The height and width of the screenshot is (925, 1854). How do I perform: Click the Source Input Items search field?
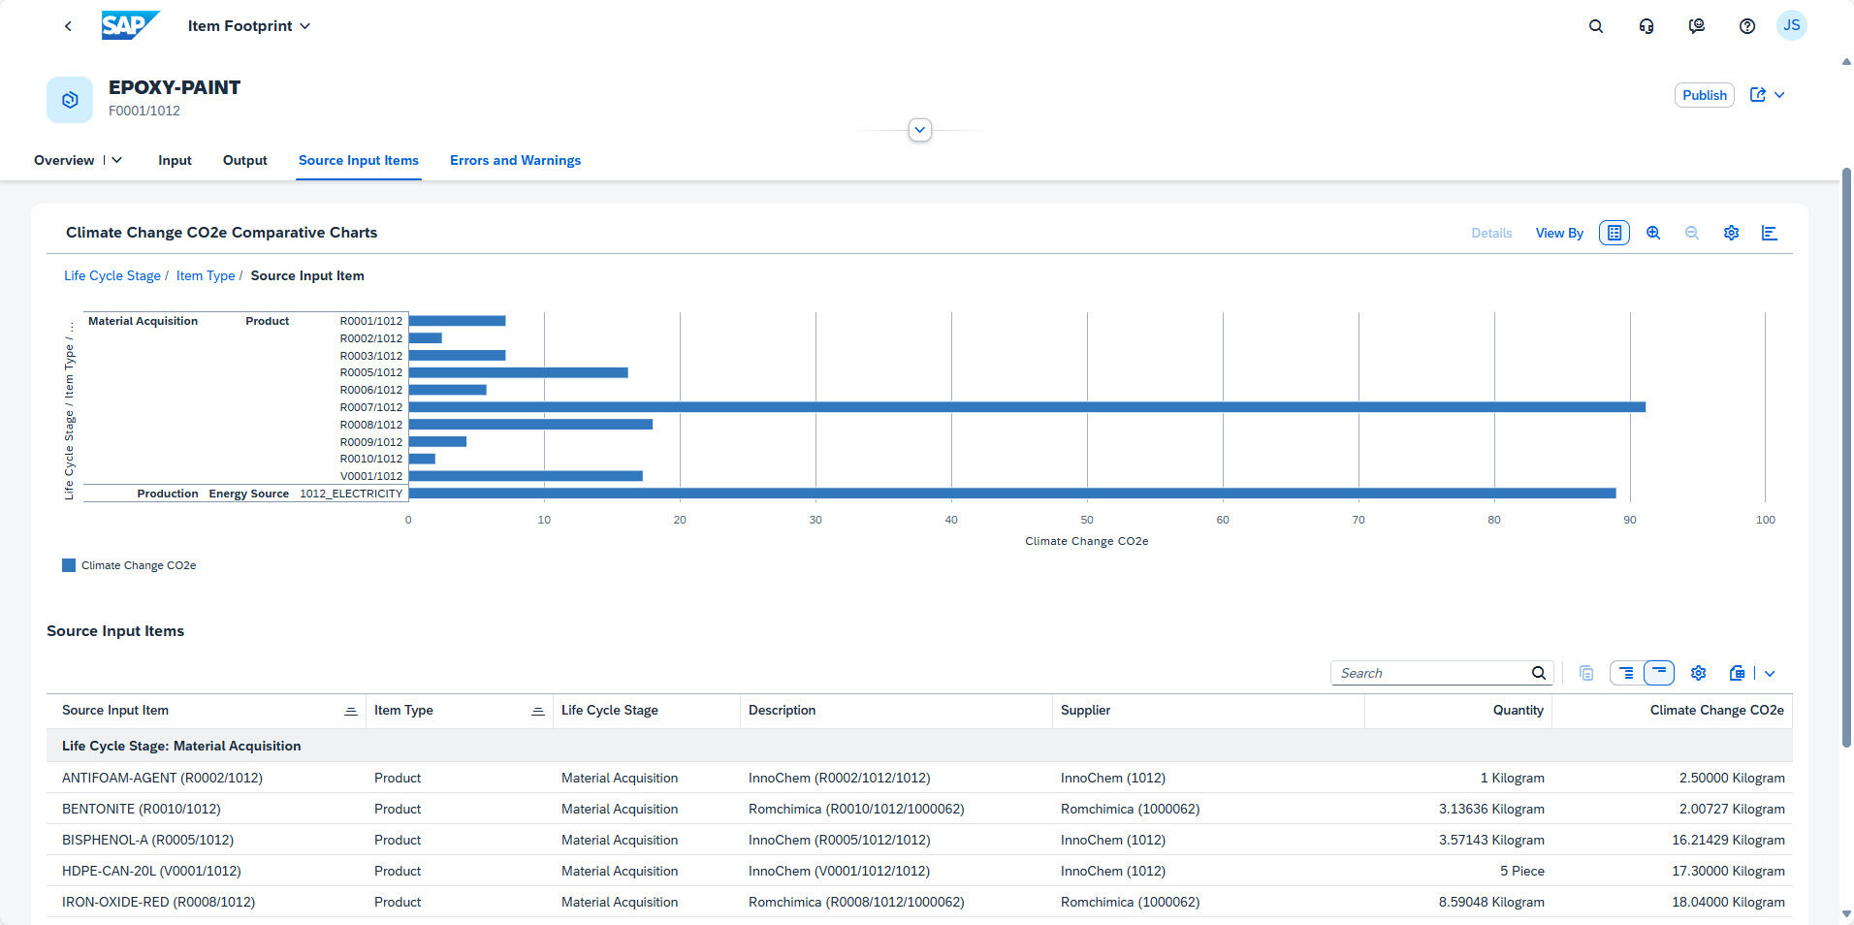[1430, 673]
